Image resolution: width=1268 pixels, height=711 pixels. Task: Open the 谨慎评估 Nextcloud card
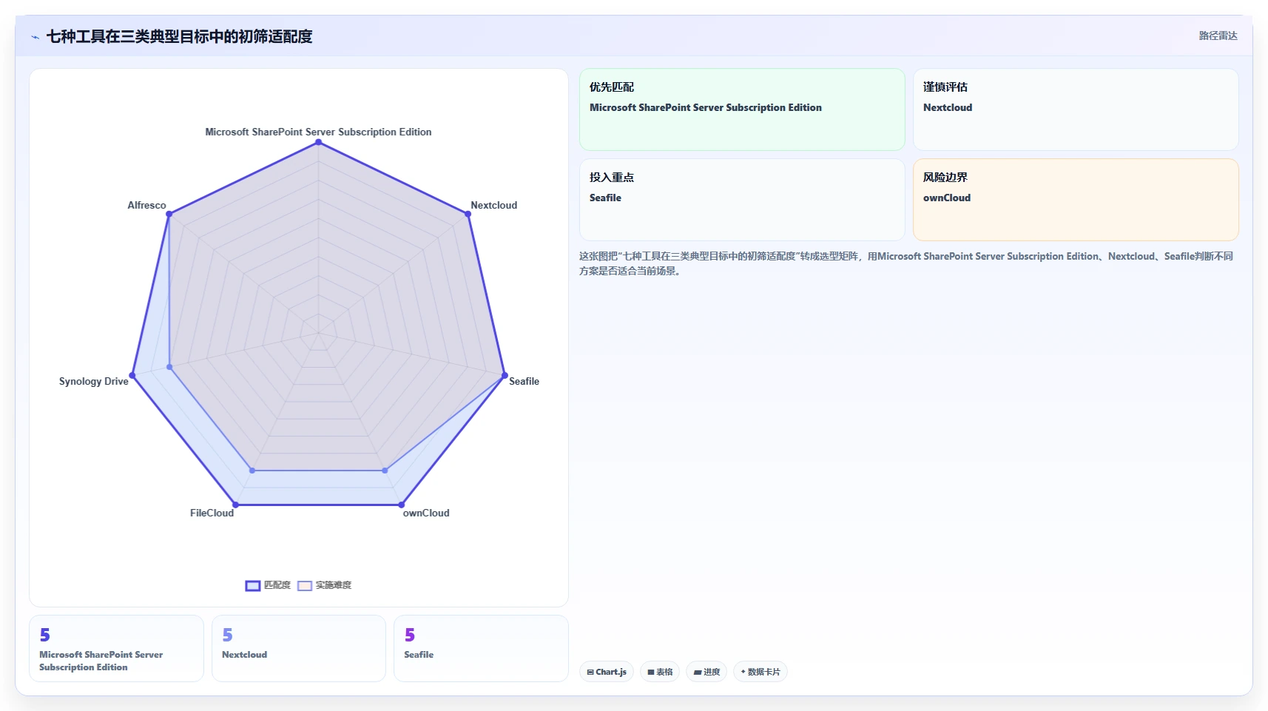(x=1076, y=109)
